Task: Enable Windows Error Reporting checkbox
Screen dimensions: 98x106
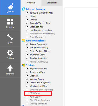Action: 27,90
